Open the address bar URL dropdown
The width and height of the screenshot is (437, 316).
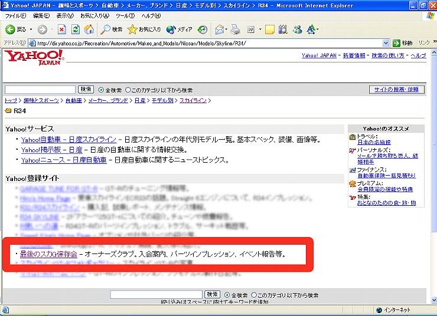[x=386, y=43]
